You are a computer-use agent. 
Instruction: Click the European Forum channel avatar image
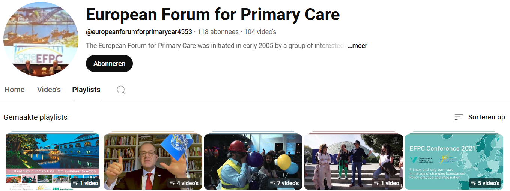coord(41,39)
